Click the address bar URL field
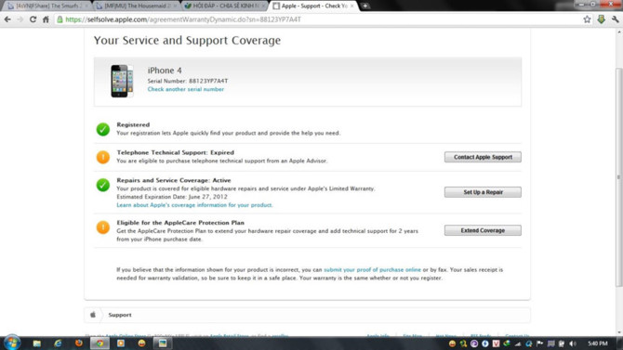623x350 pixels. click(x=318, y=19)
